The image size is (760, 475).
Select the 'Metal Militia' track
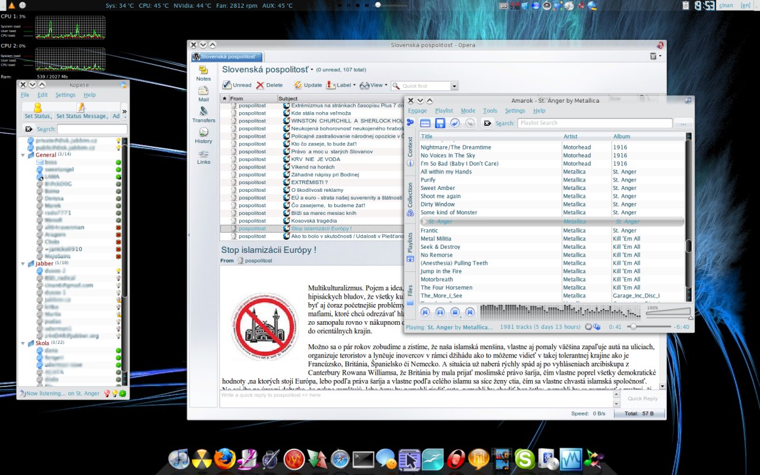pos(436,239)
